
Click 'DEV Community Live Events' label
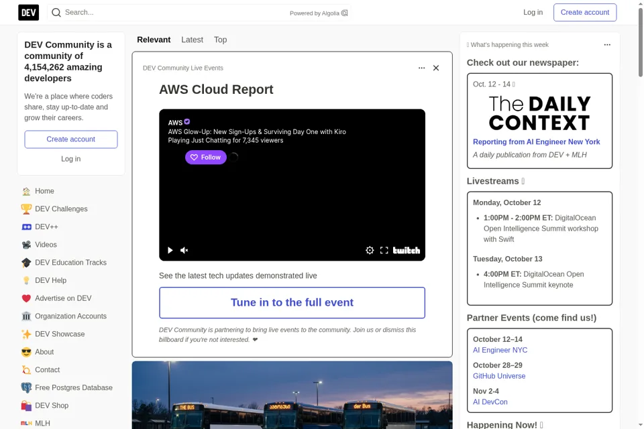tap(182, 68)
